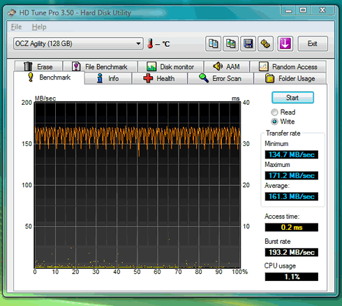Click the purple minimize-to-tray arrow icon
The width and height of the screenshot is (342, 306).
(285, 43)
